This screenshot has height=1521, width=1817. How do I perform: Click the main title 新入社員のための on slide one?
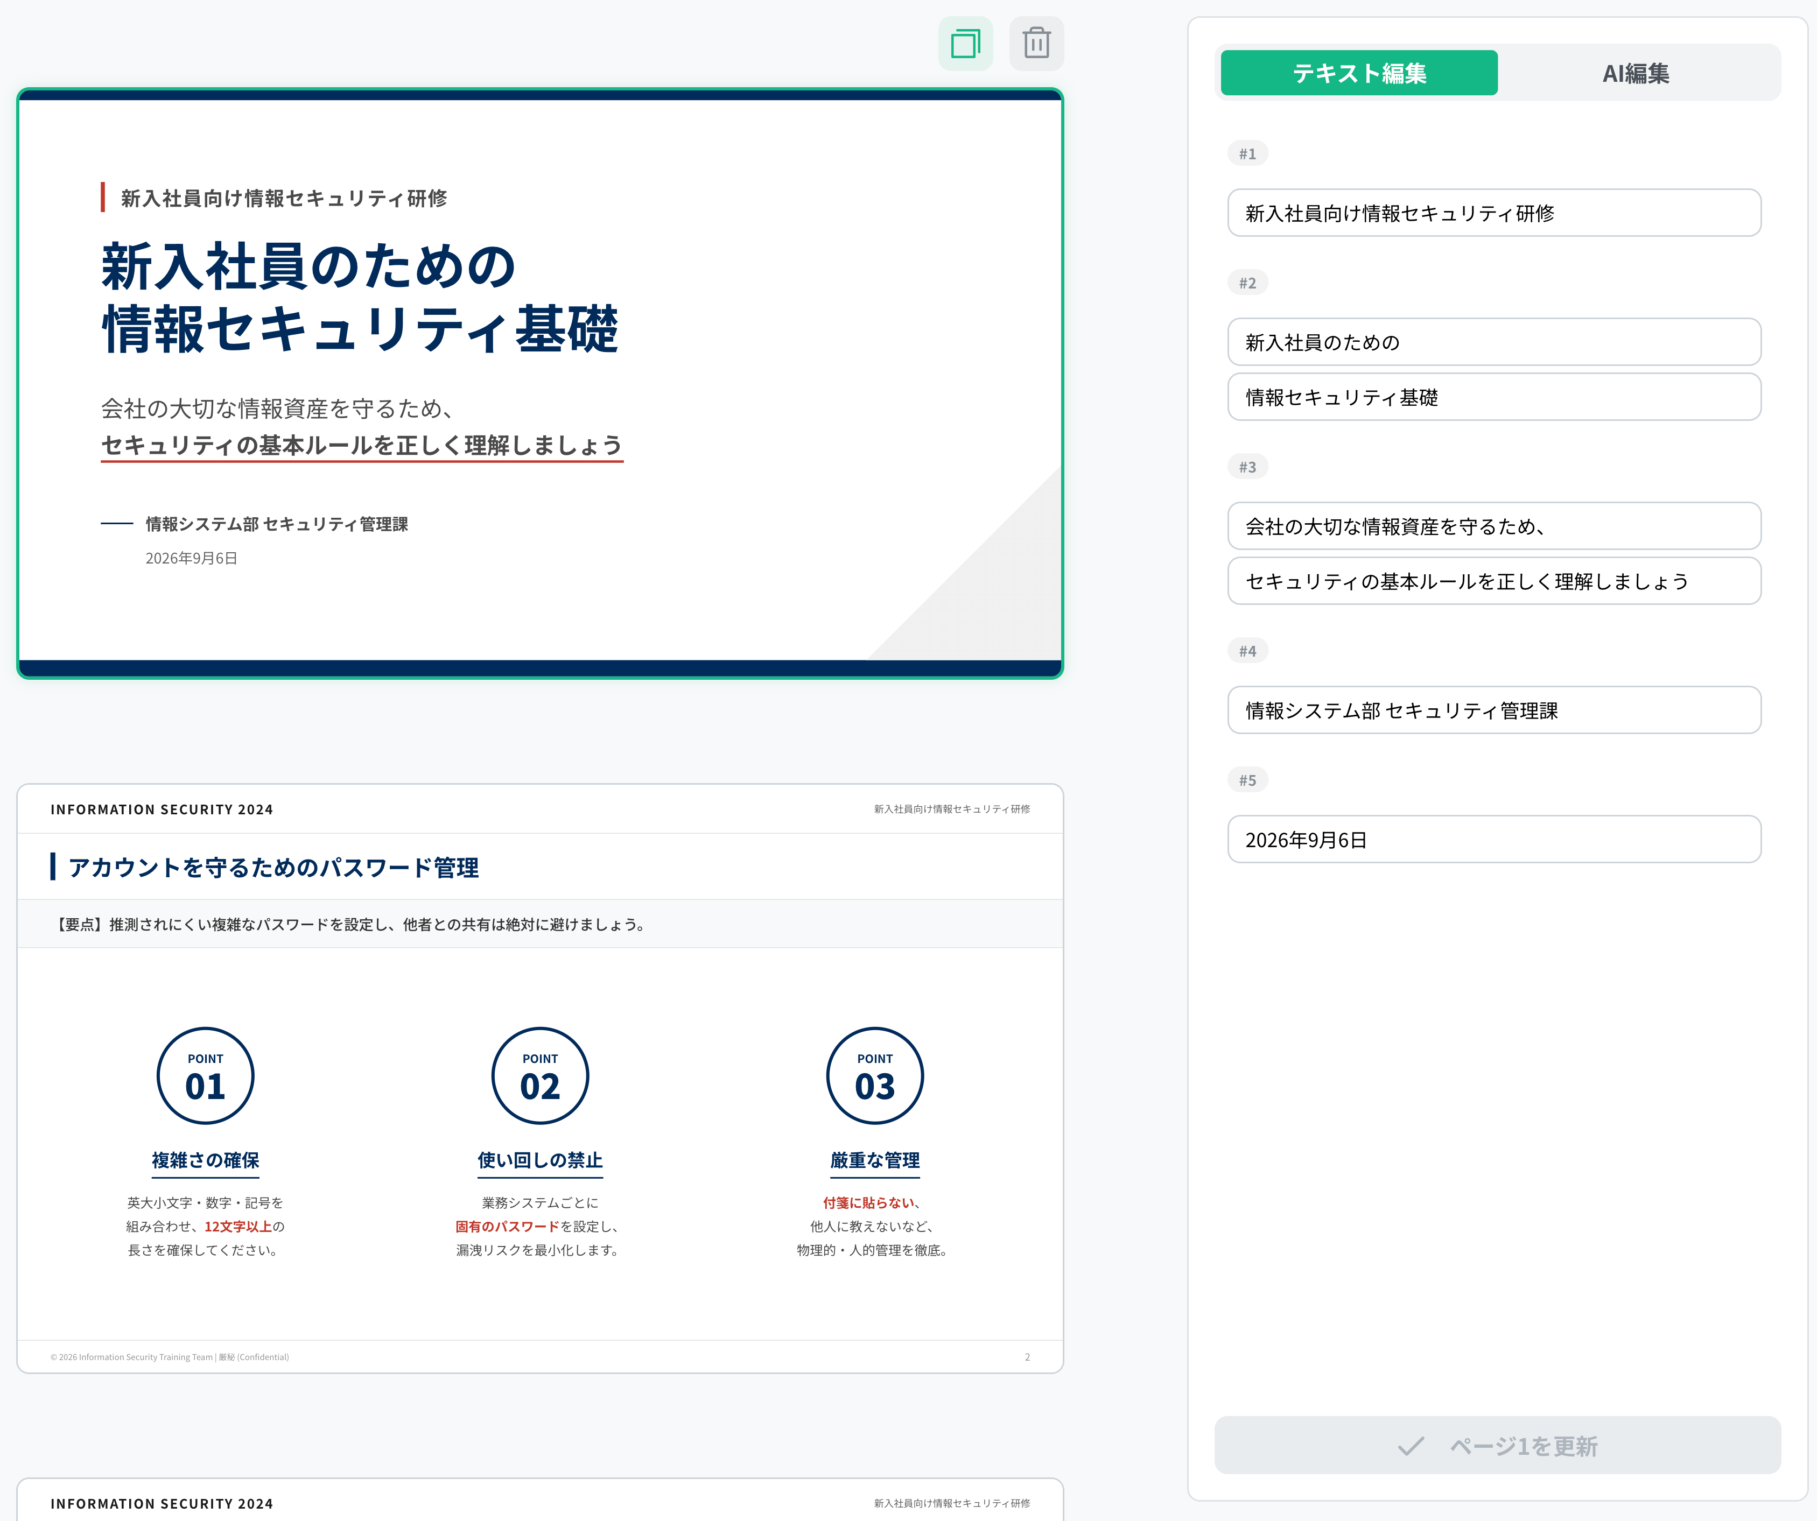[x=308, y=266]
